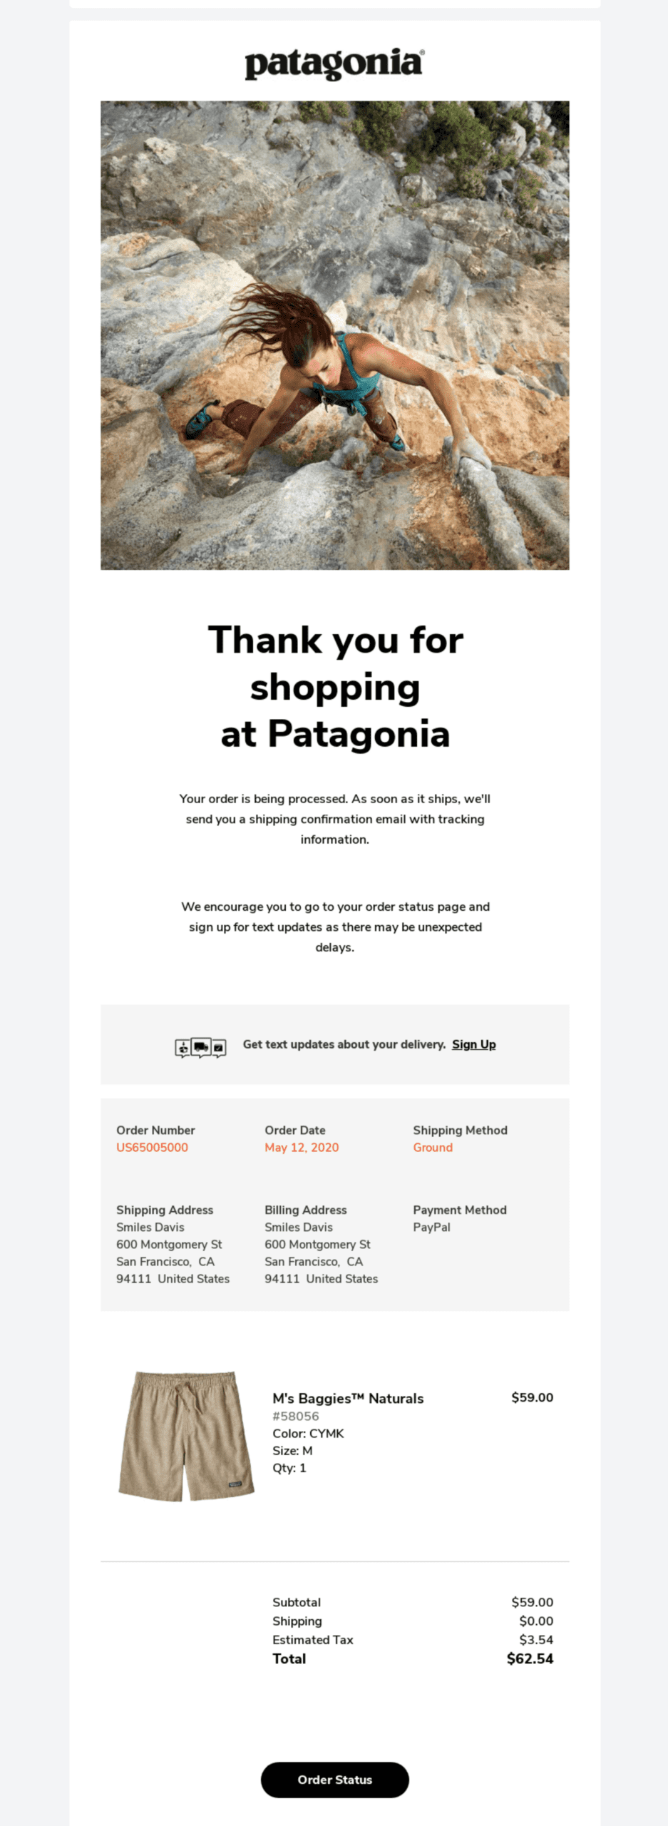Image resolution: width=668 pixels, height=1826 pixels.
Task: Open the M's Baggies Naturals product name
Action: pyautogui.click(x=348, y=1399)
